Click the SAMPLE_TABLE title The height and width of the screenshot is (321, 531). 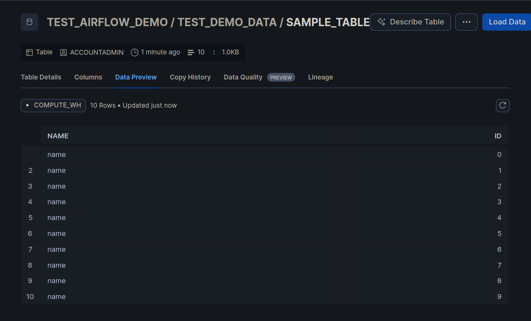point(328,22)
